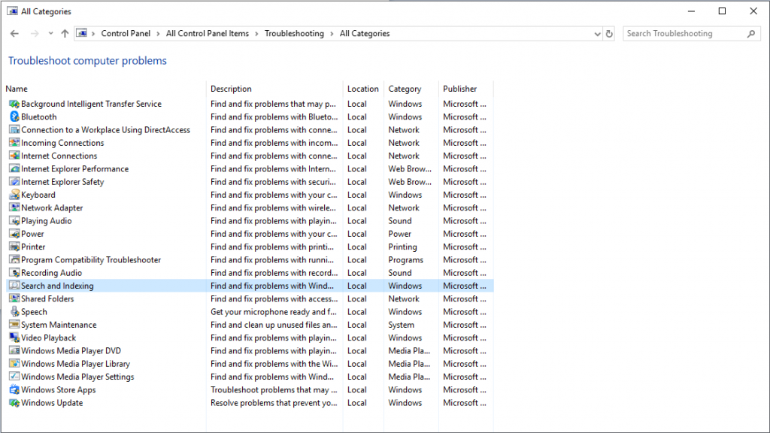The image size is (770, 433).
Task: Click the Background Intelligent Transfer Service icon
Action: 14,104
